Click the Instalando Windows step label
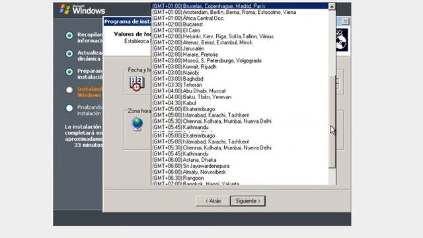This screenshot has width=423, height=238. pyautogui.click(x=90, y=92)
